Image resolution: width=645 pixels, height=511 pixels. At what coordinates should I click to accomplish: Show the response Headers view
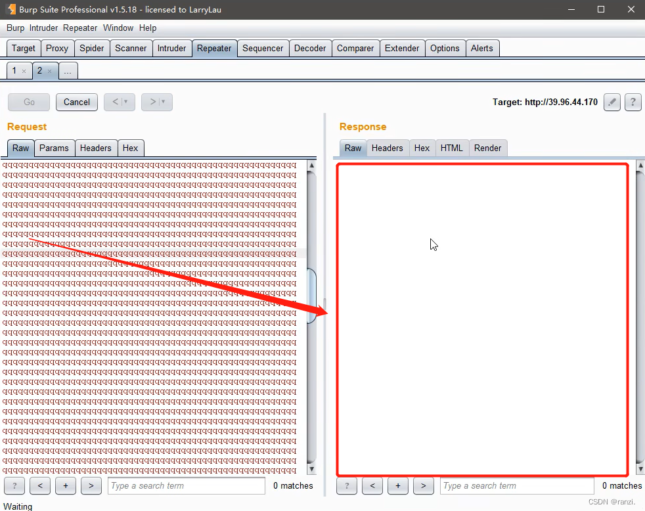pos(387,148)
